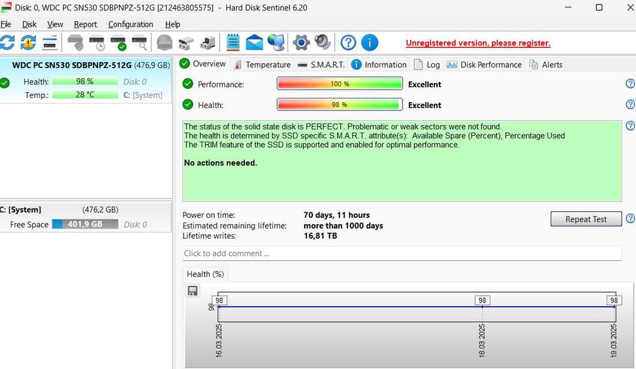Open the Alerts tab
Viewport: 636px width, 369px height.
(546, 65)
